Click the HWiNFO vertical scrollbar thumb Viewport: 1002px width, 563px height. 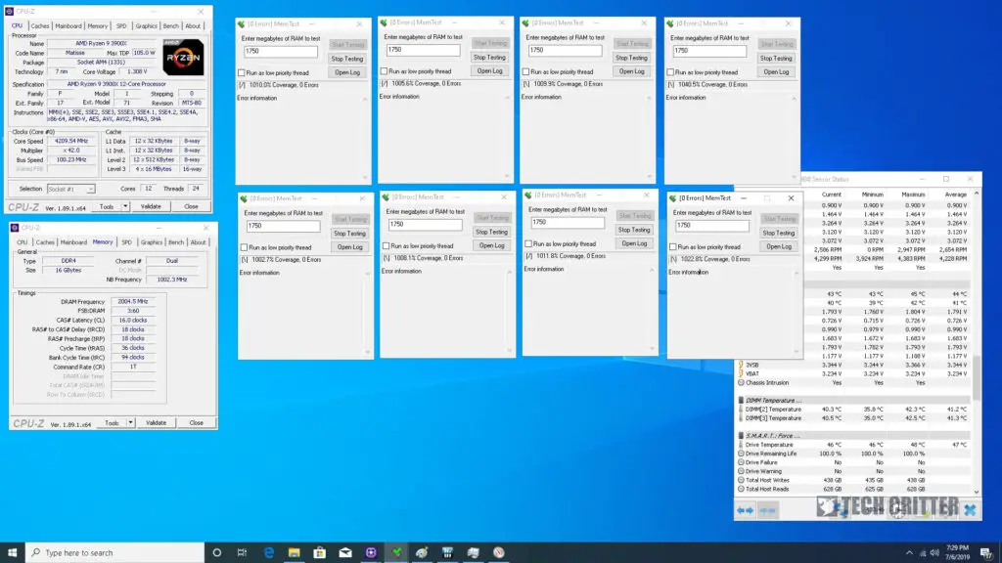point(977,376)
